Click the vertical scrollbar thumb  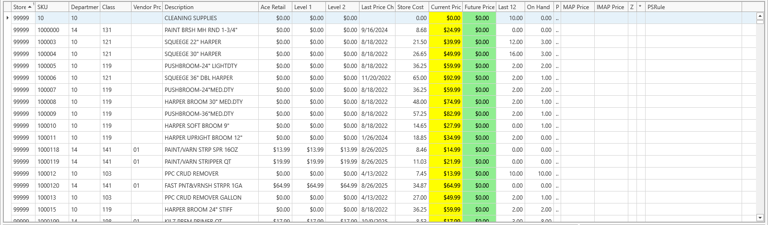760,21
